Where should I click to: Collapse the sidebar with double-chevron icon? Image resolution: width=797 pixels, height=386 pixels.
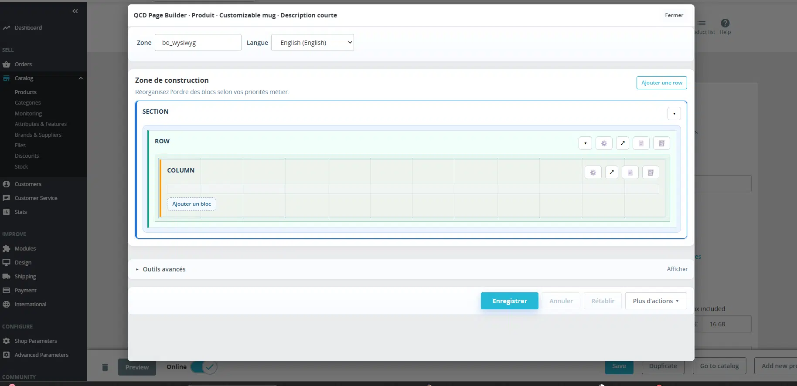75,11
